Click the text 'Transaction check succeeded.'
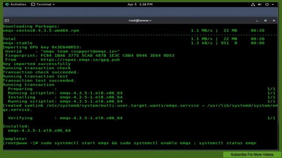The image size is (282, 158). point(41,72)
